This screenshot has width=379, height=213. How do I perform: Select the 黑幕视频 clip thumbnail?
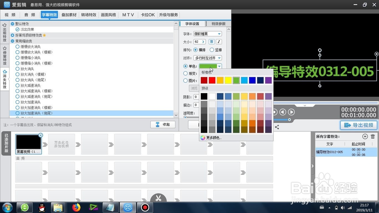point(28,144)
